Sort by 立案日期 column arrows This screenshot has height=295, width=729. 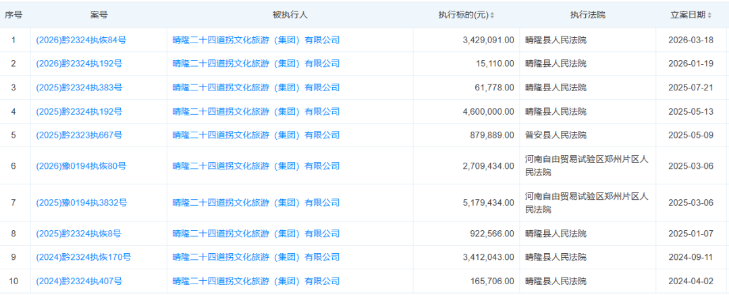click(709, 16)
